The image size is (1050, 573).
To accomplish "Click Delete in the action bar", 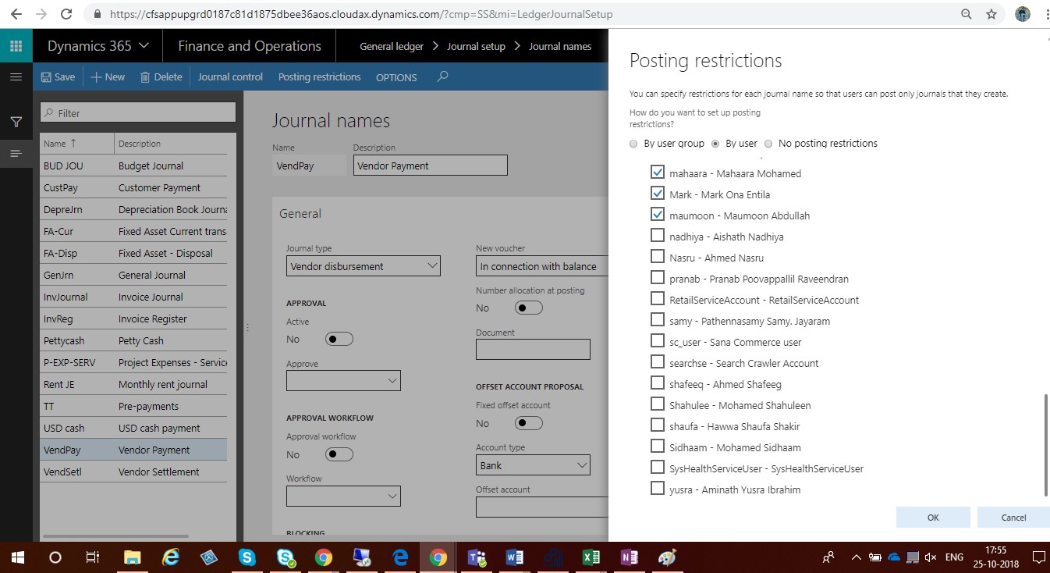I will [x=161, y=77].
